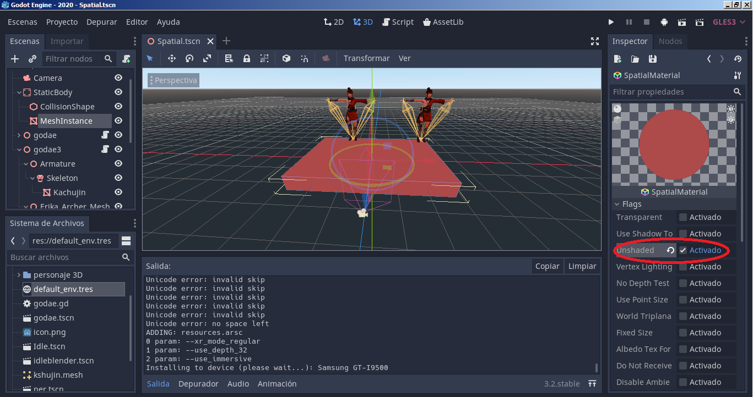This screenshot has height=397, width=753.
Task: Deploy to Android using the robot icon
Action: [x=664, y=22]
